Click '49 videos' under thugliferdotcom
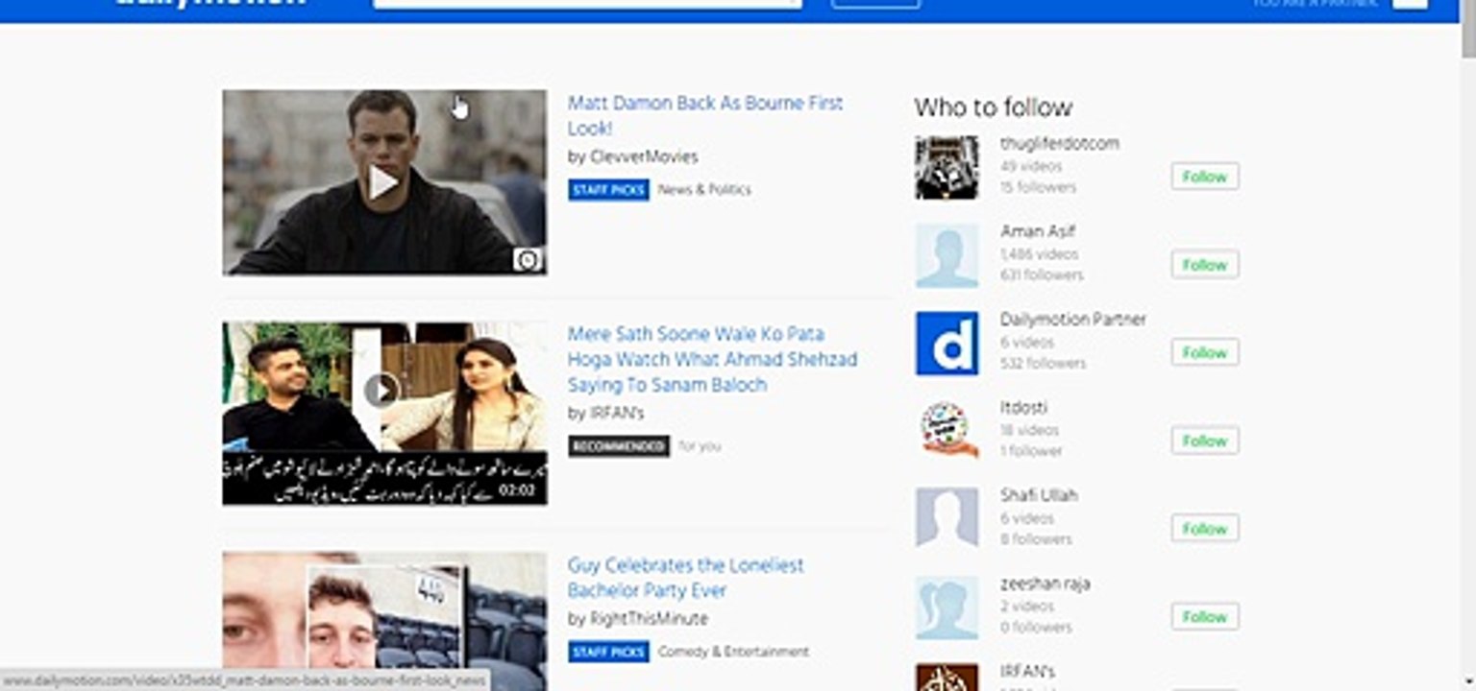 (1030, 166)
